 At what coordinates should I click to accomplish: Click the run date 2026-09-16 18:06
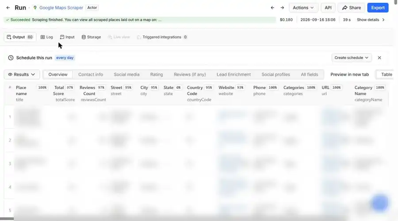(x=318, y=19)
